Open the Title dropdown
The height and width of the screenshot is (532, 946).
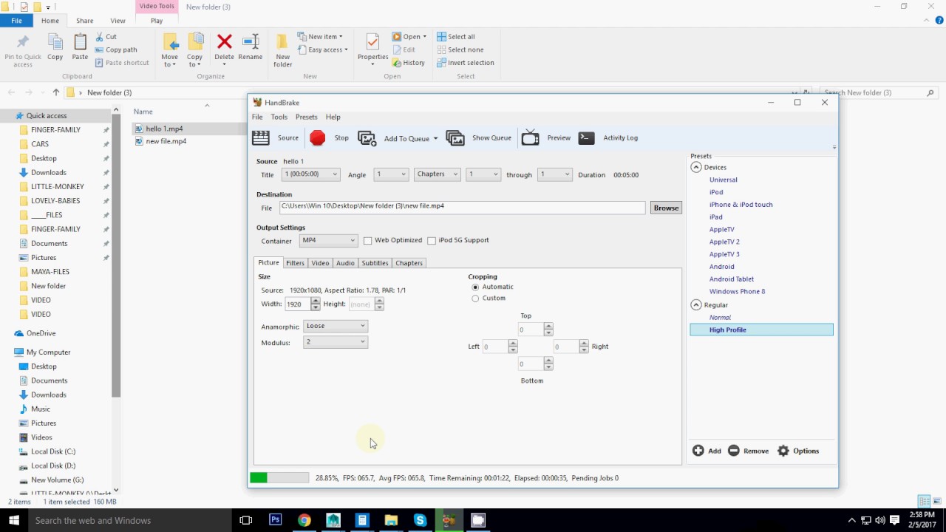pyautogui.click(x=310, y=174)
